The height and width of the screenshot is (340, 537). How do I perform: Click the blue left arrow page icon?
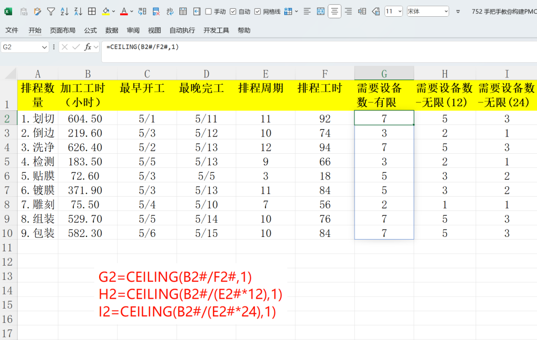pos(197,12)
